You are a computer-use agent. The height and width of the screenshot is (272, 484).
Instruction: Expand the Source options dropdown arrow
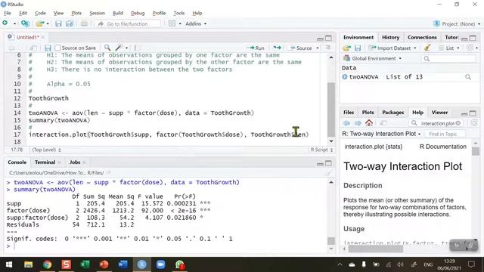coord(318,48)
